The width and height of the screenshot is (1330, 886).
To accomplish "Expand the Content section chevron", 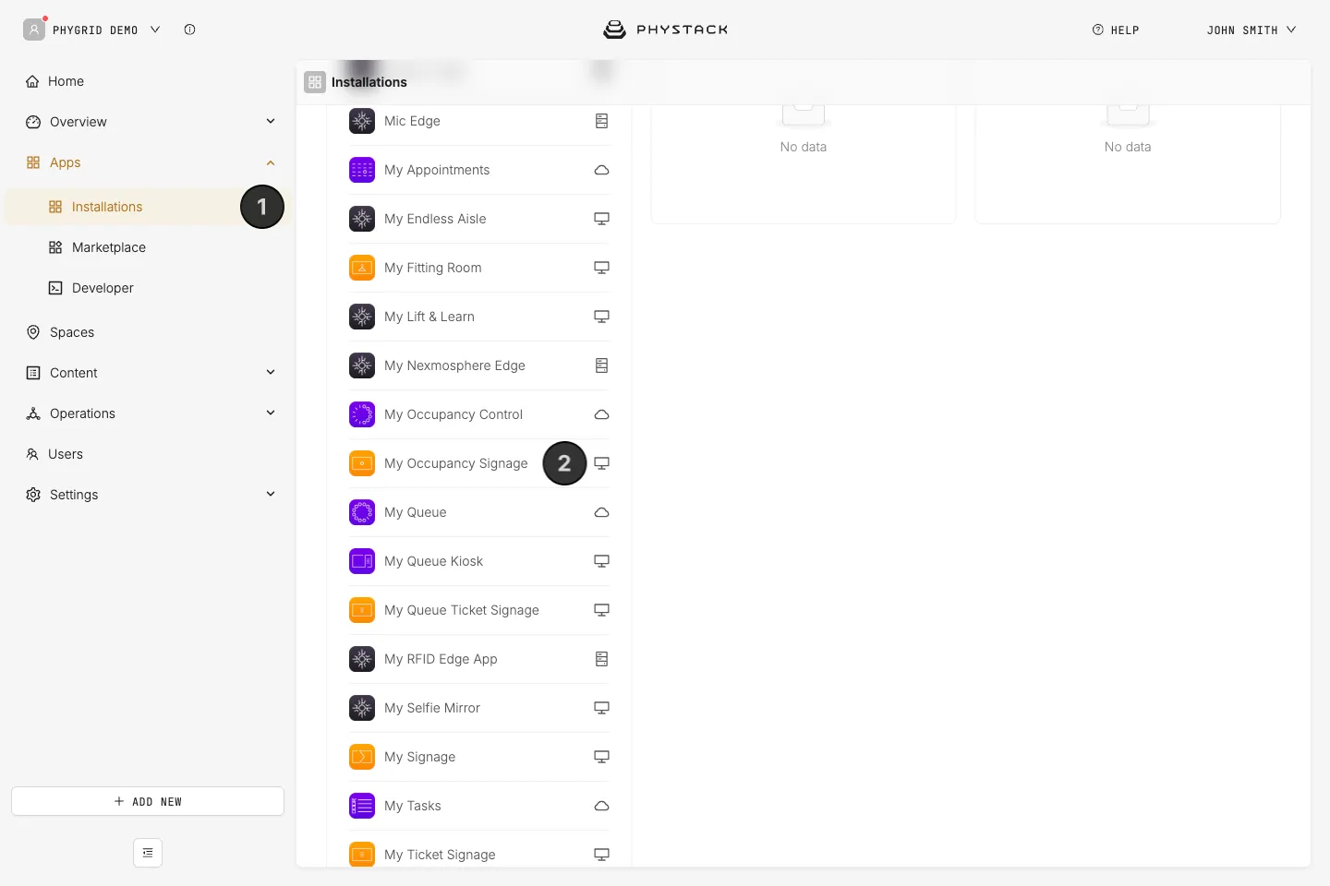I will coord(271,372).
